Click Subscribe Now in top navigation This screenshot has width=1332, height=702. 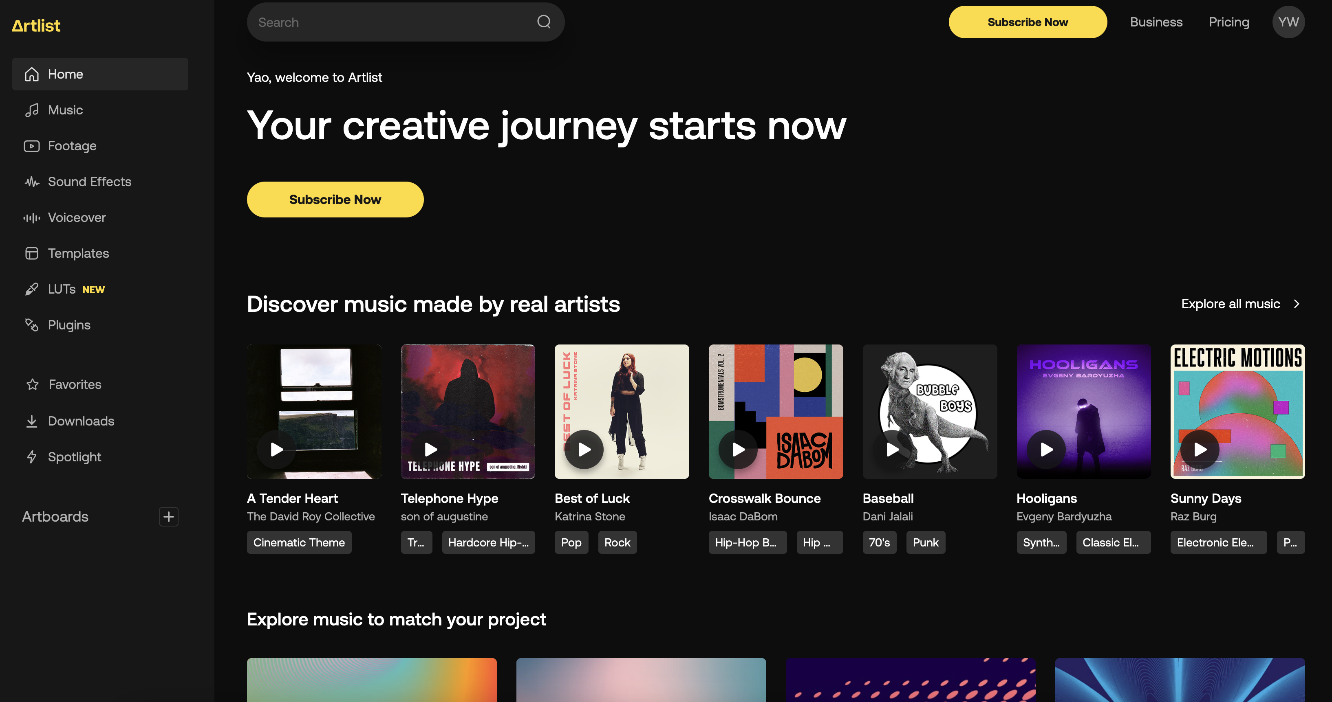(1028, 22)
